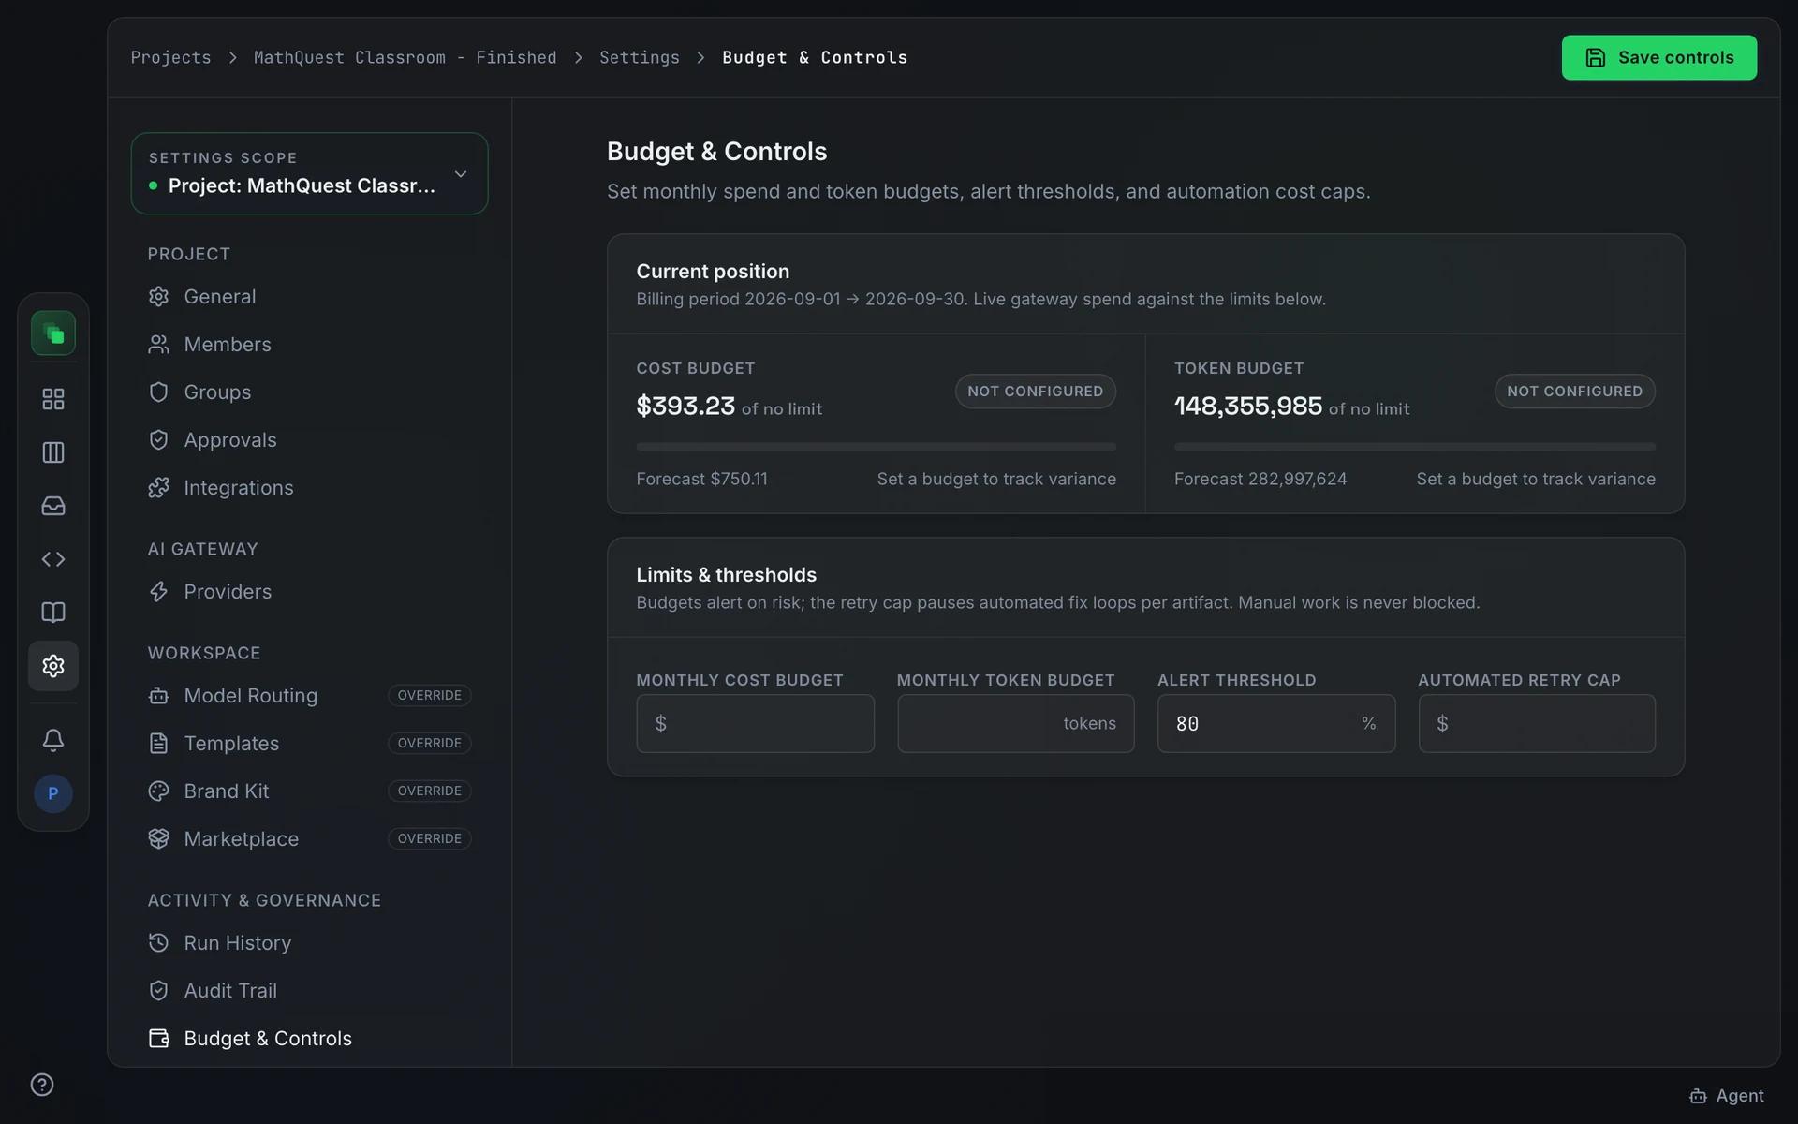This screenshot has width=1798, height=1124.
Task: Click the Approvals shield-check icon
Action: [158, 440]
